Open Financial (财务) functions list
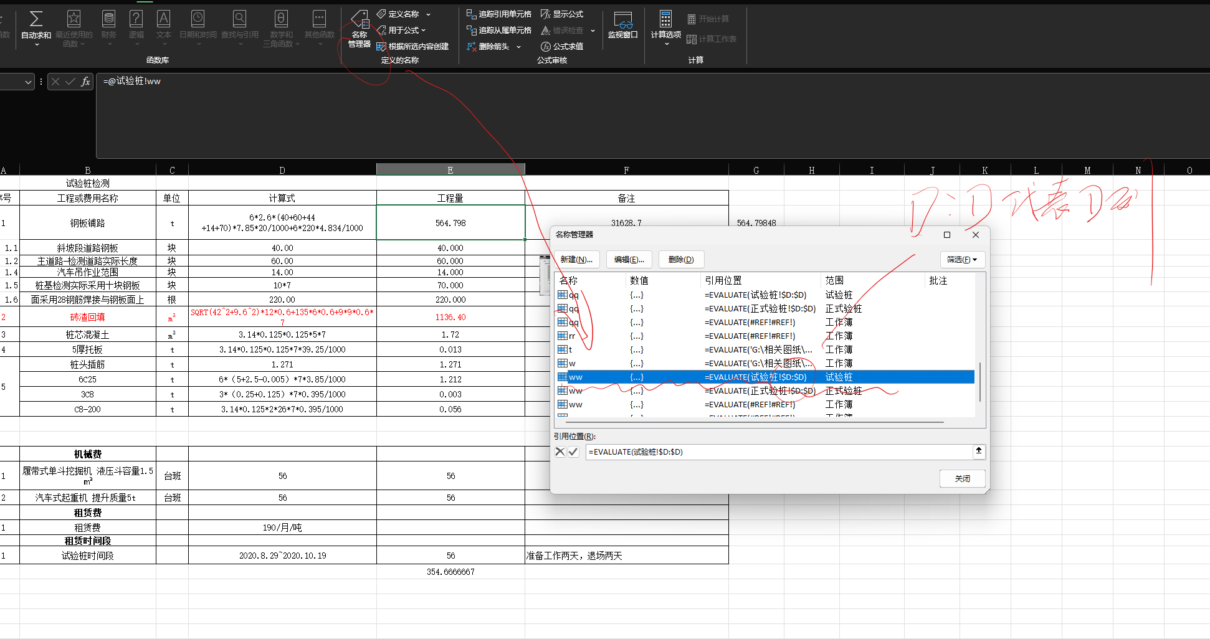Image resolution: width=1210 pixels, height=639 pixels. [x=109, y=28]
